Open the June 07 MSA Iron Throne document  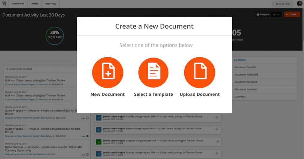35,80
